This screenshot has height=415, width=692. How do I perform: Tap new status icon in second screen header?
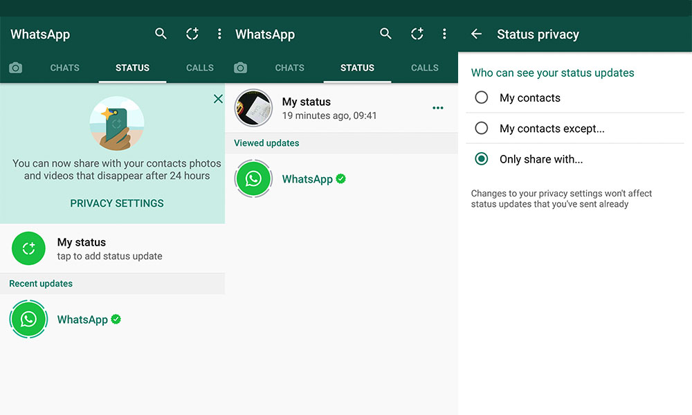tap(417, 33)
